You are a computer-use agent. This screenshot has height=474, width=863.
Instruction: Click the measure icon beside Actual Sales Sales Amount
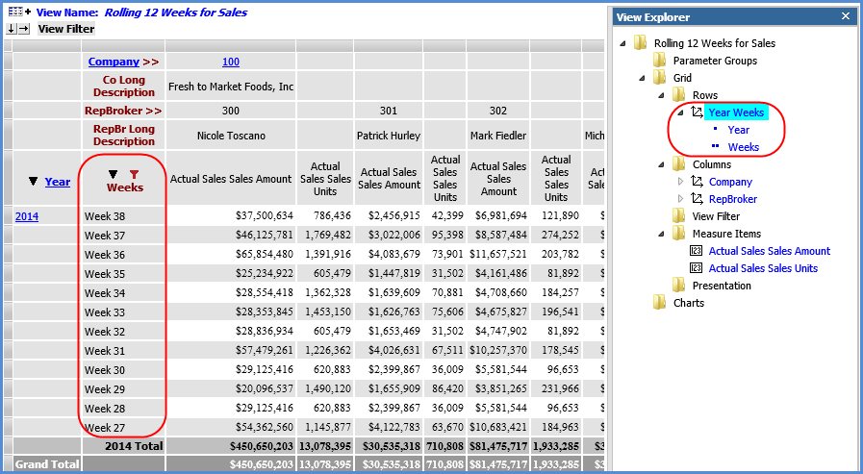click(x=698, y=251)
